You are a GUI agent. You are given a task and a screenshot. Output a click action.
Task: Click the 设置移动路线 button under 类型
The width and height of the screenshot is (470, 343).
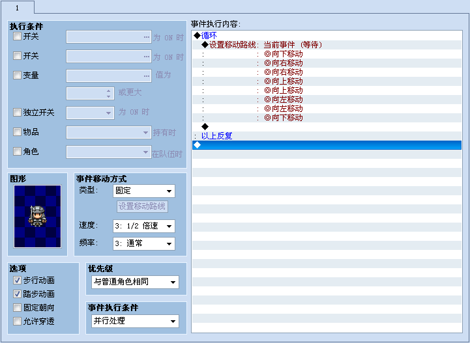coord(142,206)
